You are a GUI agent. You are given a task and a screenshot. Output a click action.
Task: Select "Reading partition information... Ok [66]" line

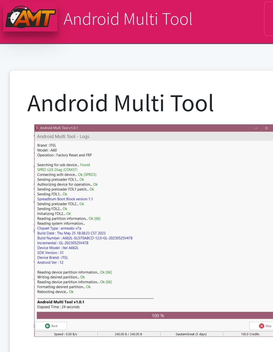(69, 218)
